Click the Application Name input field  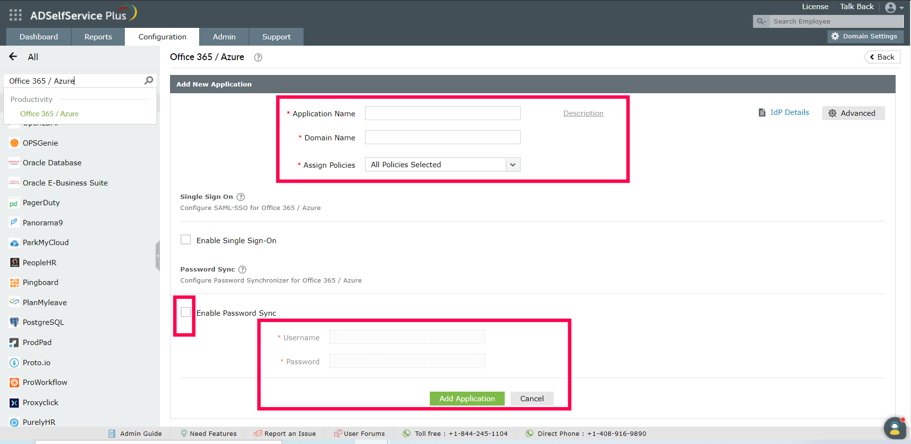(x=442, y=113)
